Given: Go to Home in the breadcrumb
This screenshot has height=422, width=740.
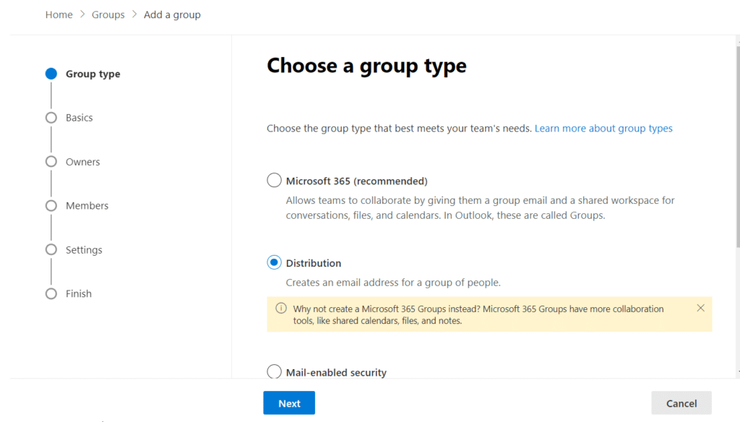Looking at the screenshot, I should pyautogui.click(x=59, y=14).
